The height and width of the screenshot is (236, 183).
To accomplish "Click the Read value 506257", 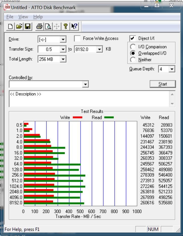I will tap(166, 164).
